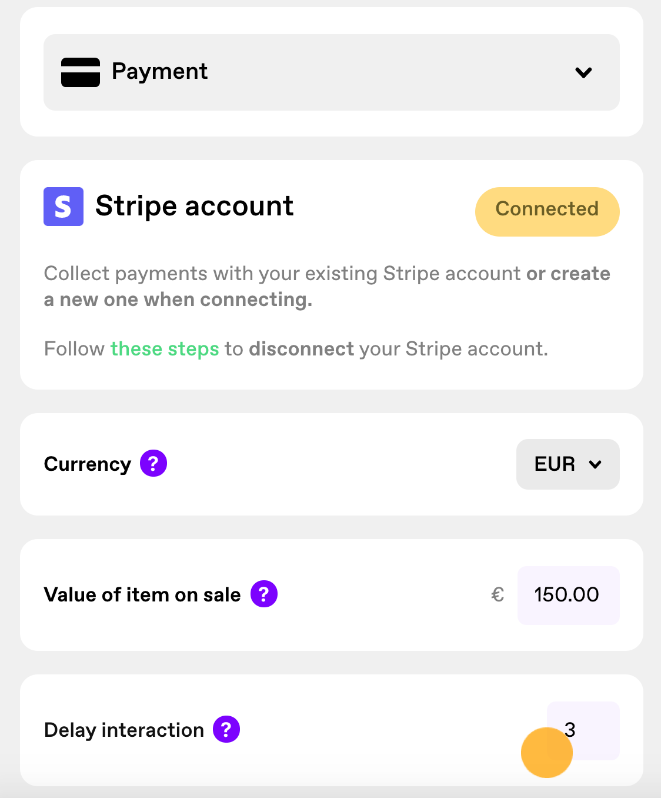Click the 'Value of item on sale' label
The width and height of the screenshot is (661, 798).
coord(142,595)
